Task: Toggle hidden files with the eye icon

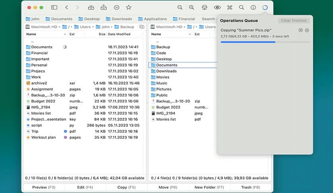Action: click(x=217, y=7)
